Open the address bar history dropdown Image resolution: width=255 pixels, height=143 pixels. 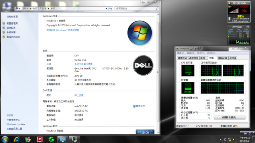106,9
